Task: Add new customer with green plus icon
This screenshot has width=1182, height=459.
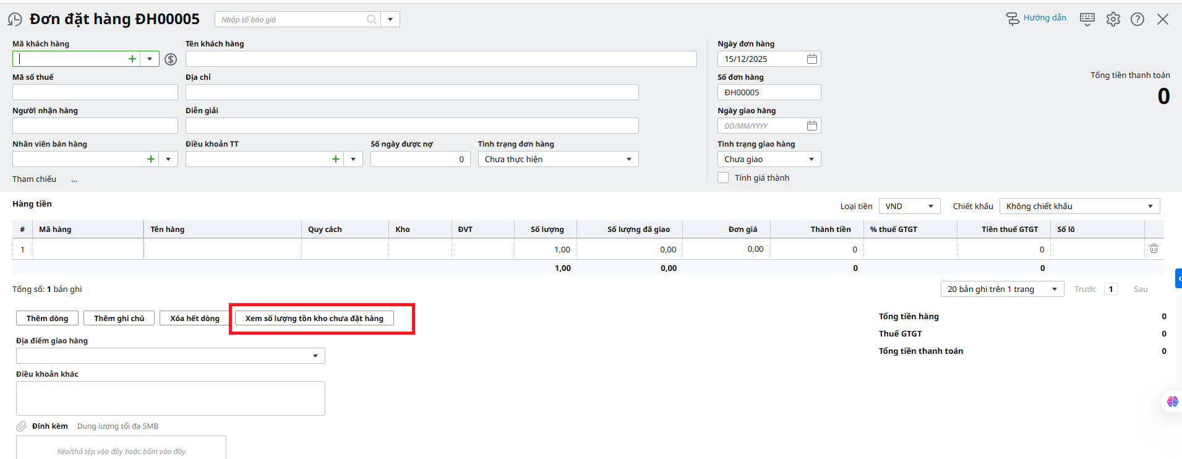Action: tap(132, 59)
